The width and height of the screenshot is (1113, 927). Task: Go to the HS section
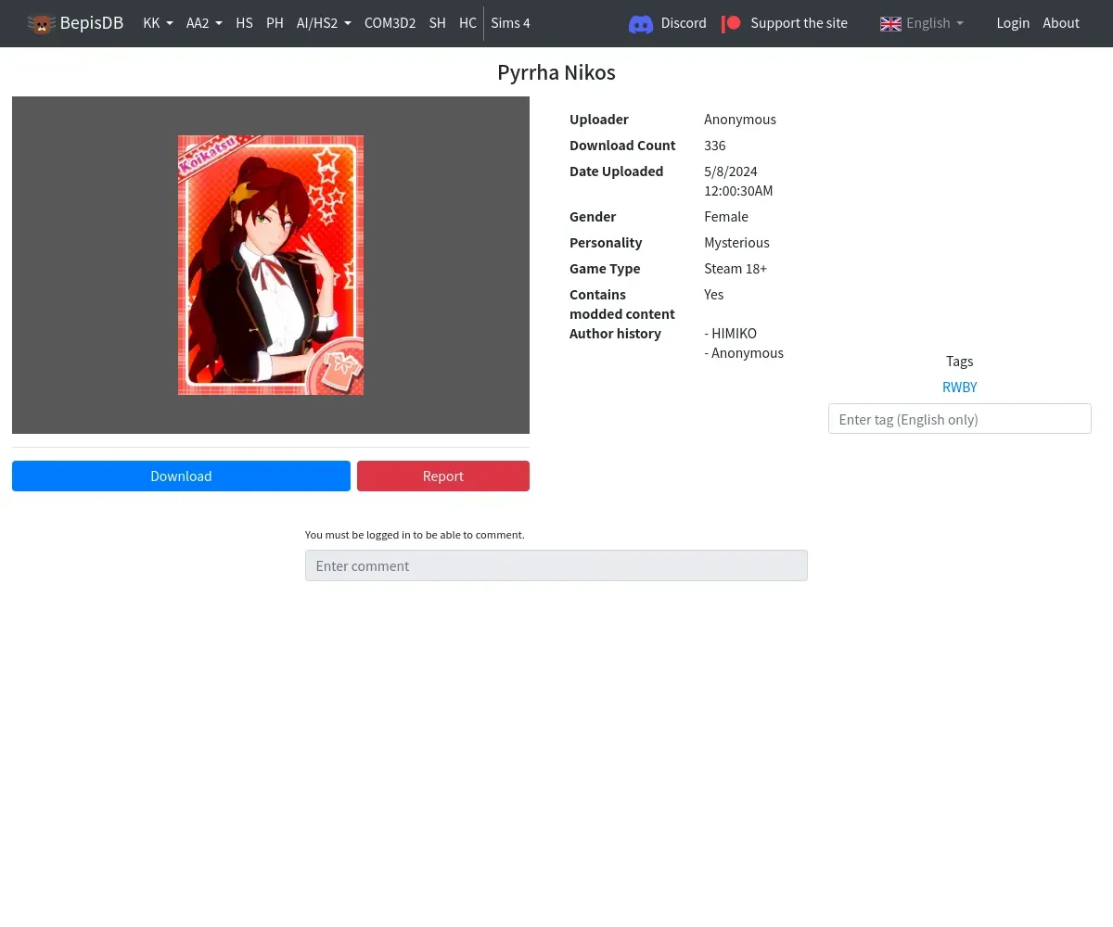click(244, 23)
